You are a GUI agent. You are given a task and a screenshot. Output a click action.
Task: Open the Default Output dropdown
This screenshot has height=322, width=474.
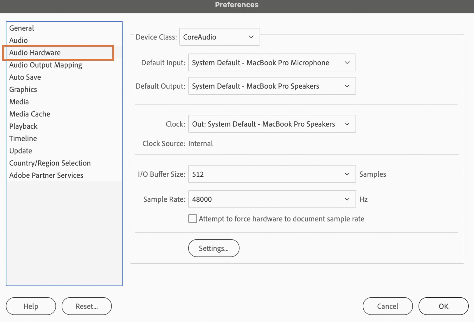[x=272, y=86]
